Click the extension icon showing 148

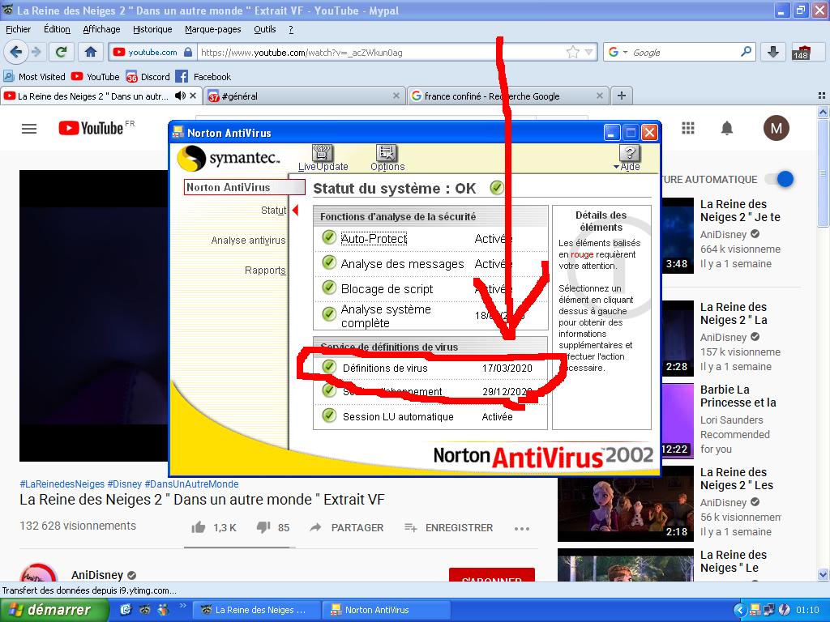click(801, 53)
